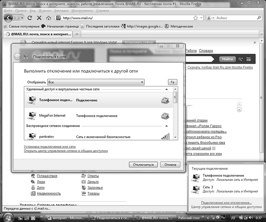266x222 pixels.
Task: Open URL bar dropdown arrow
Action: 201,18
